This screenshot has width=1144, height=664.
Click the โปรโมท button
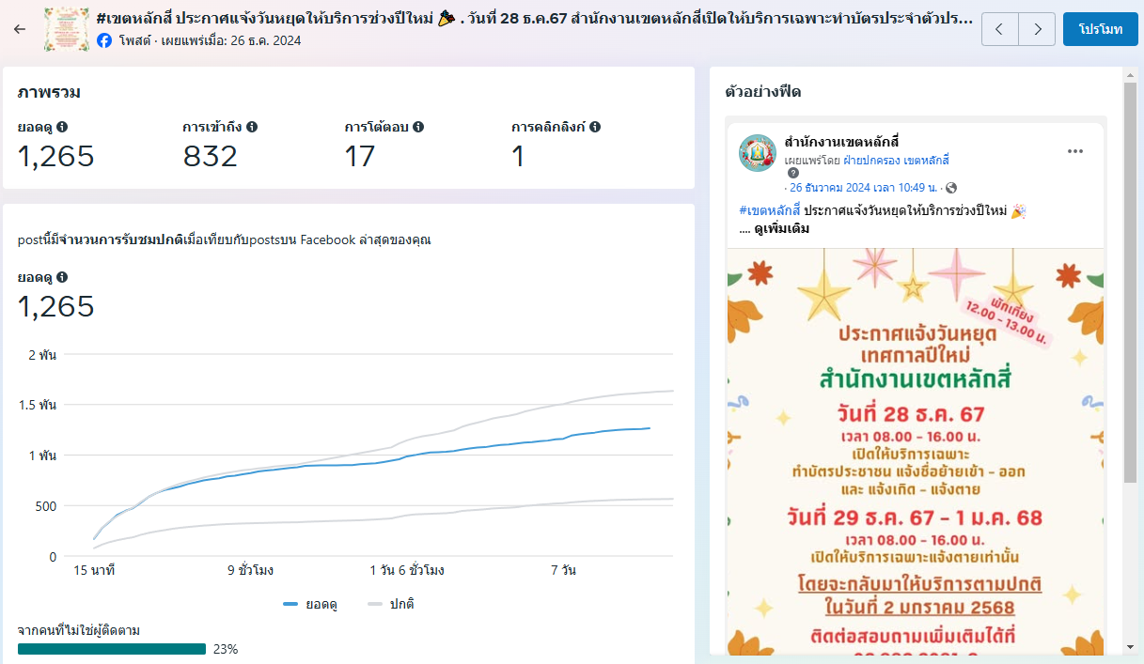click(1101, 29)
